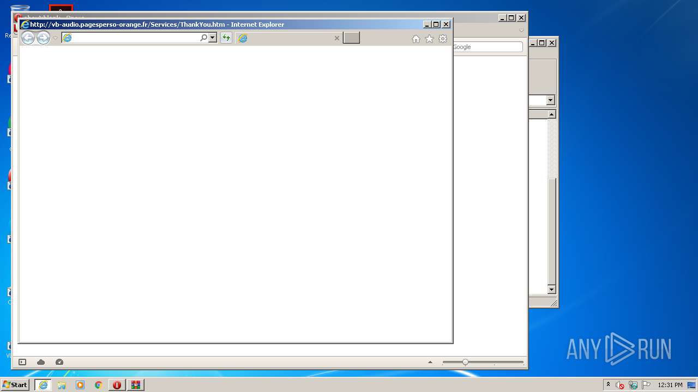Open a new tab in Internet Explorer
698x392 pixels.
[x=351, y=38]
